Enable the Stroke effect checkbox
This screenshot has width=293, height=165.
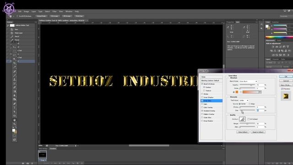pos(202,94)
